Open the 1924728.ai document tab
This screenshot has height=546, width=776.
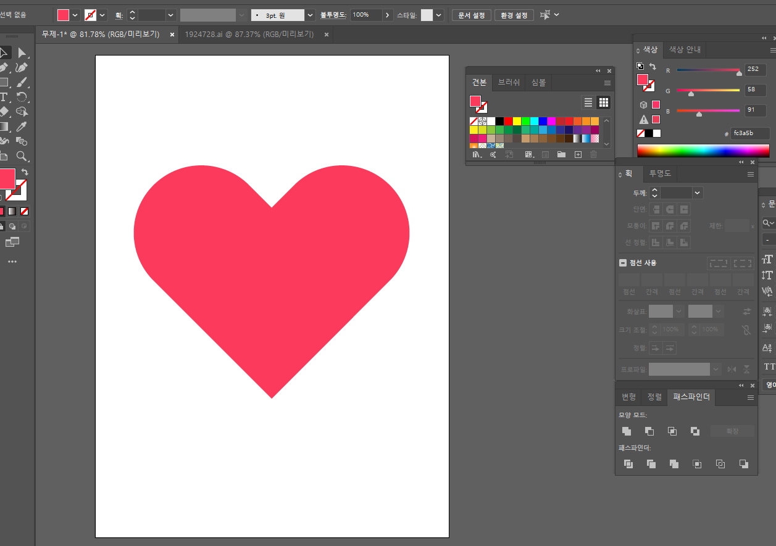249,35
